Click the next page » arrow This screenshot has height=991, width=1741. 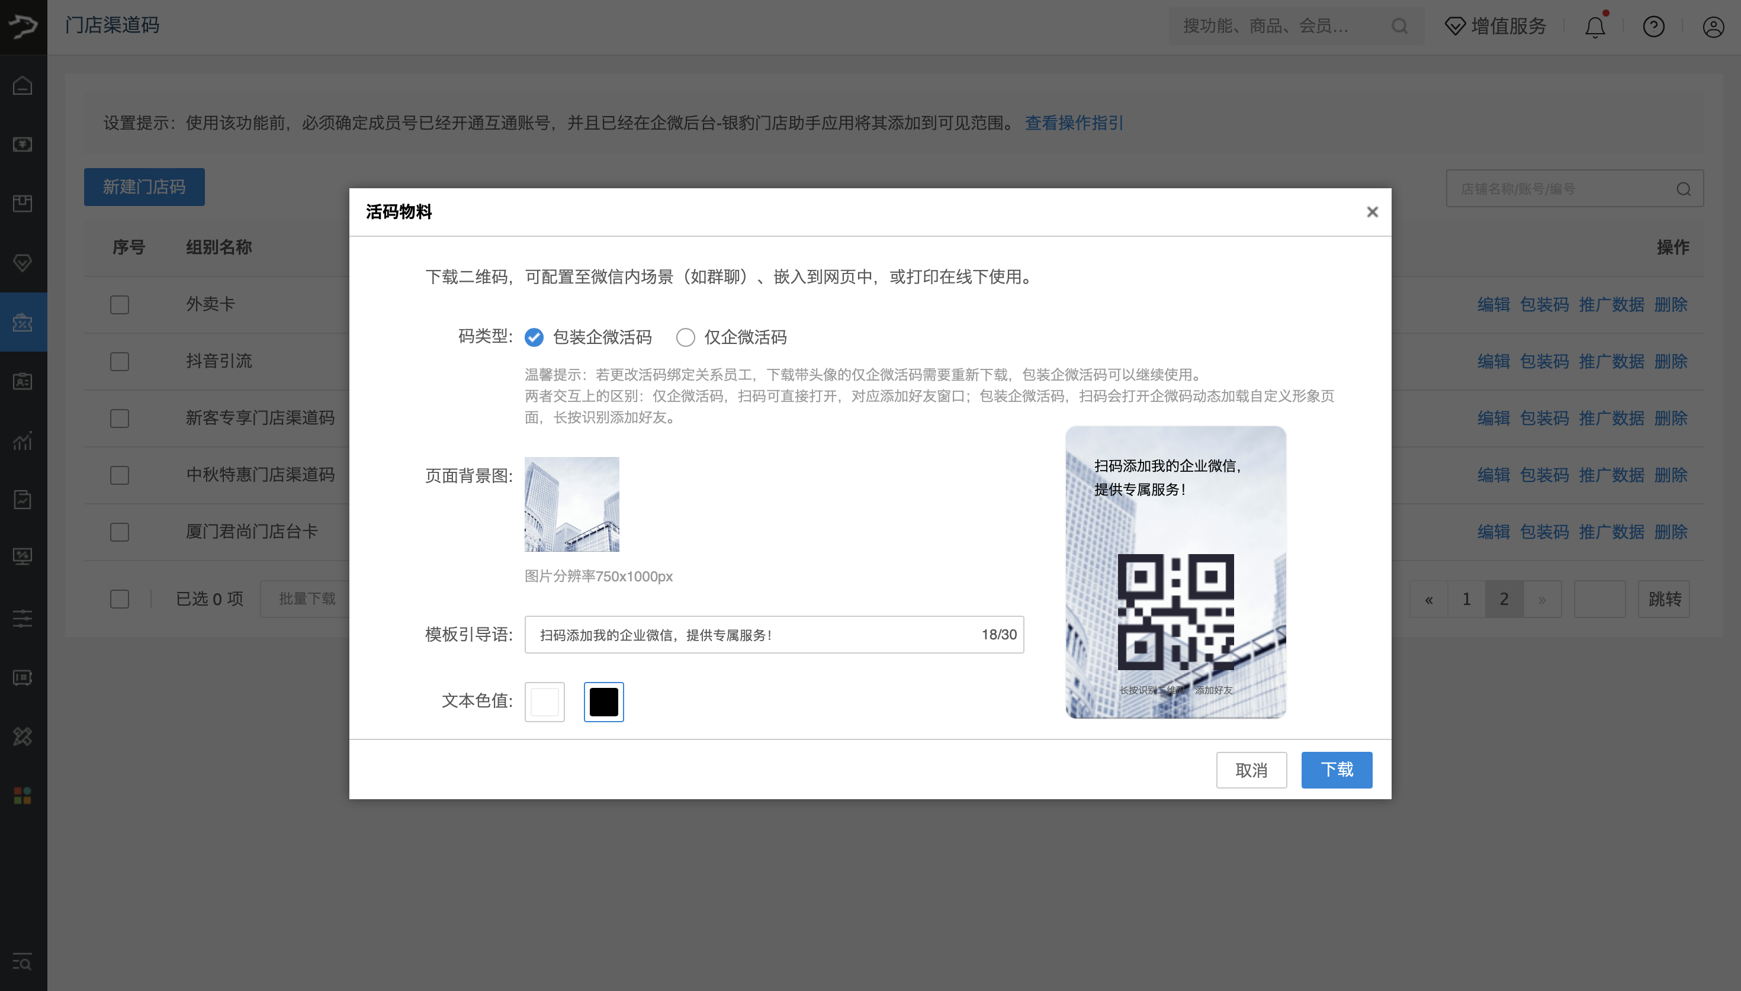[x=1542, y=599]
